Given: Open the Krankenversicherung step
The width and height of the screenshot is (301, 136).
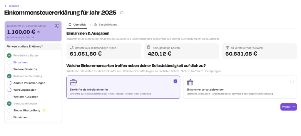Looking at the screenshot, I should pos(28,76).
